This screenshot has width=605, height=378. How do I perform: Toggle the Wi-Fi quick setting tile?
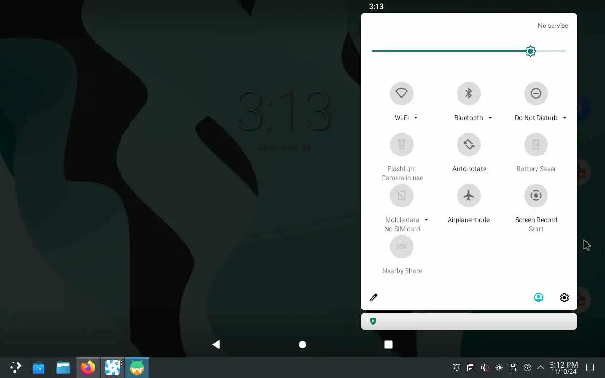click(401, 94)
